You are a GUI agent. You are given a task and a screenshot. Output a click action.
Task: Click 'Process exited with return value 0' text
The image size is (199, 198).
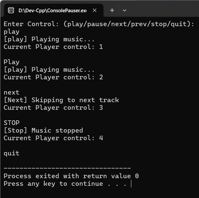click(x=71, y=176)
